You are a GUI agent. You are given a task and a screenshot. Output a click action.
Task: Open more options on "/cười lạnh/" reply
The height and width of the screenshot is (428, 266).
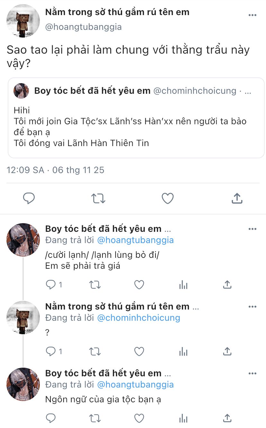pos(253,229)
